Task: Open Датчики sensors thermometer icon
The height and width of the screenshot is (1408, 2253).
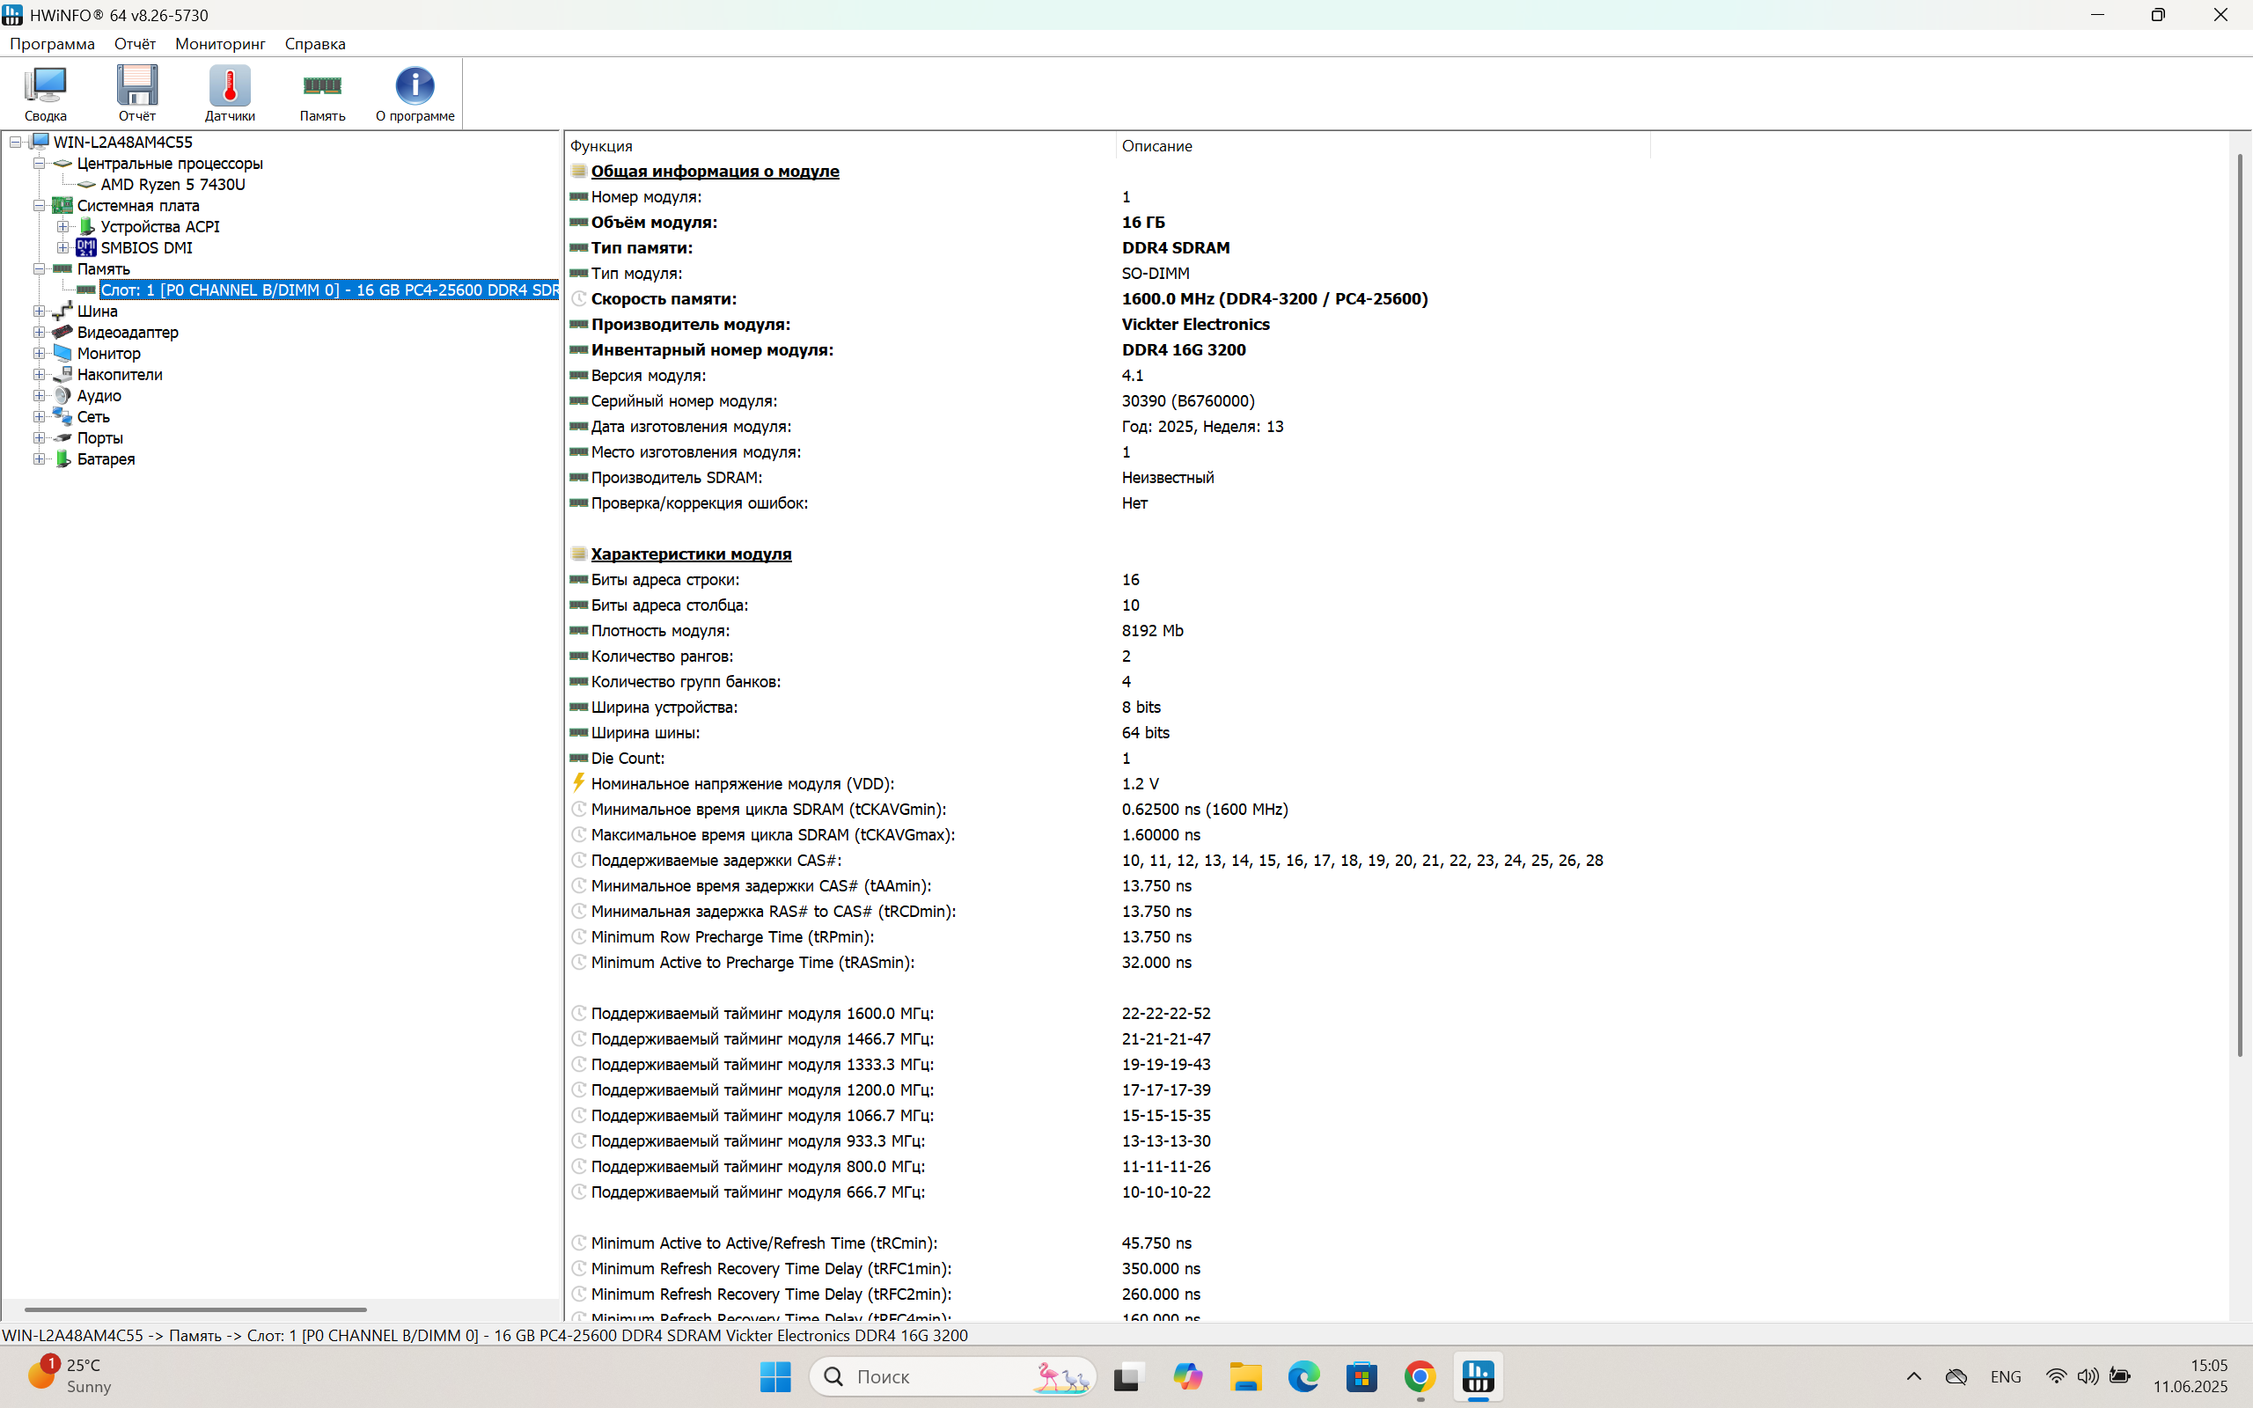Action: [x=229, y=92]
